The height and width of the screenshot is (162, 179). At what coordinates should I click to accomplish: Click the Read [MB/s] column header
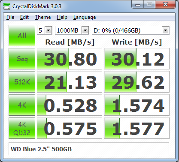pyautogui.click(x=70, y=42)
